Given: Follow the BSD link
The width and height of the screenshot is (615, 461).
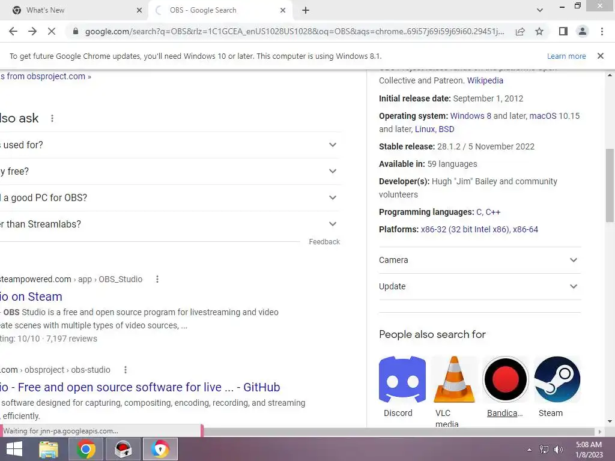Looking at the screenshot, I should coord(446,129).
